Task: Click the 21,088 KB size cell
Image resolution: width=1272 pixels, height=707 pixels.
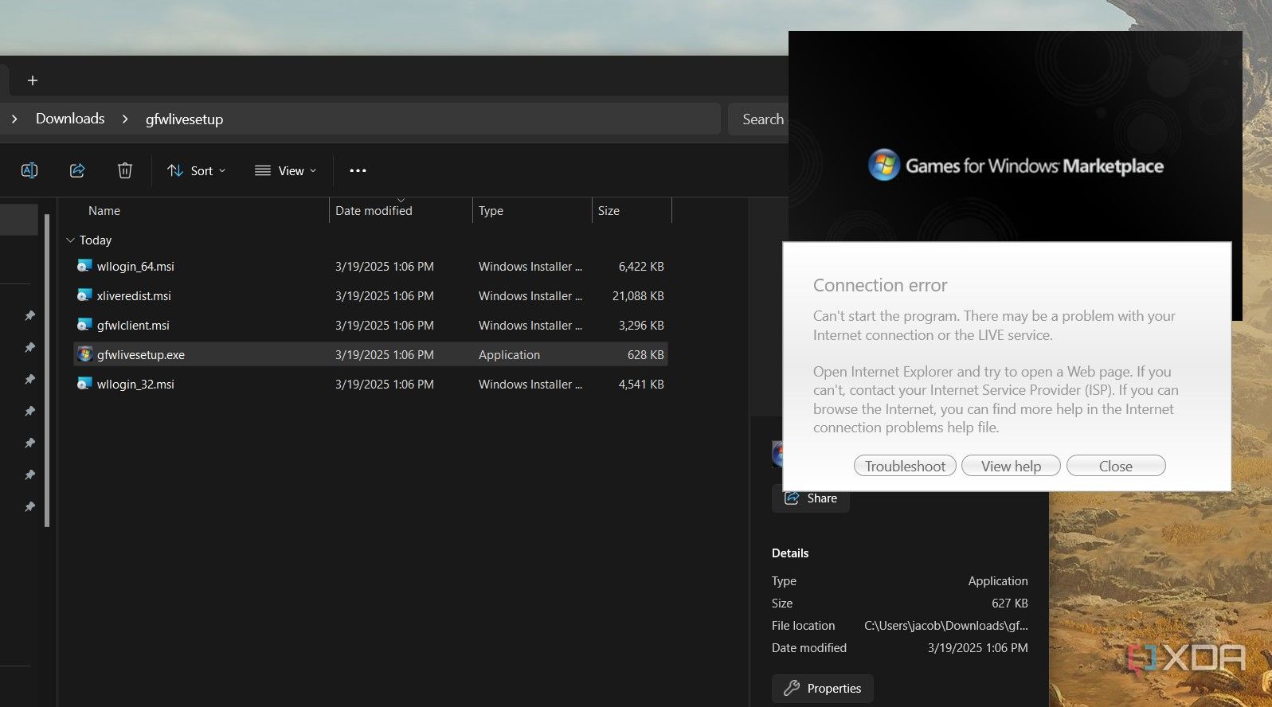Action: point(638,296)
